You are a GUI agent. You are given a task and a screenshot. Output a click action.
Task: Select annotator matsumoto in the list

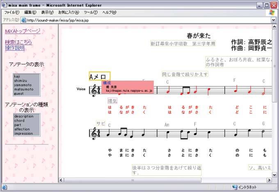27,89
